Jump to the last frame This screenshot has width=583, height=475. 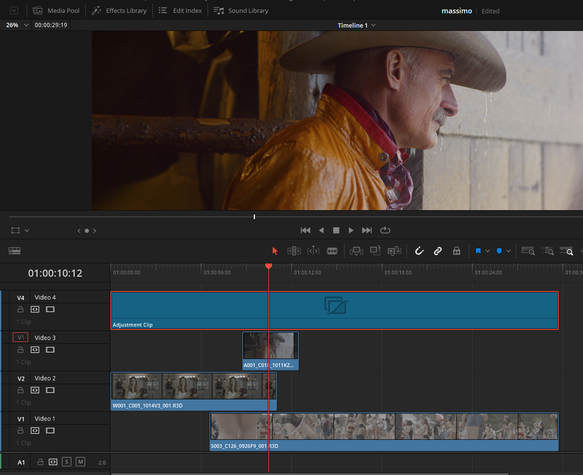pyautogui.click(x=367, y=230)
